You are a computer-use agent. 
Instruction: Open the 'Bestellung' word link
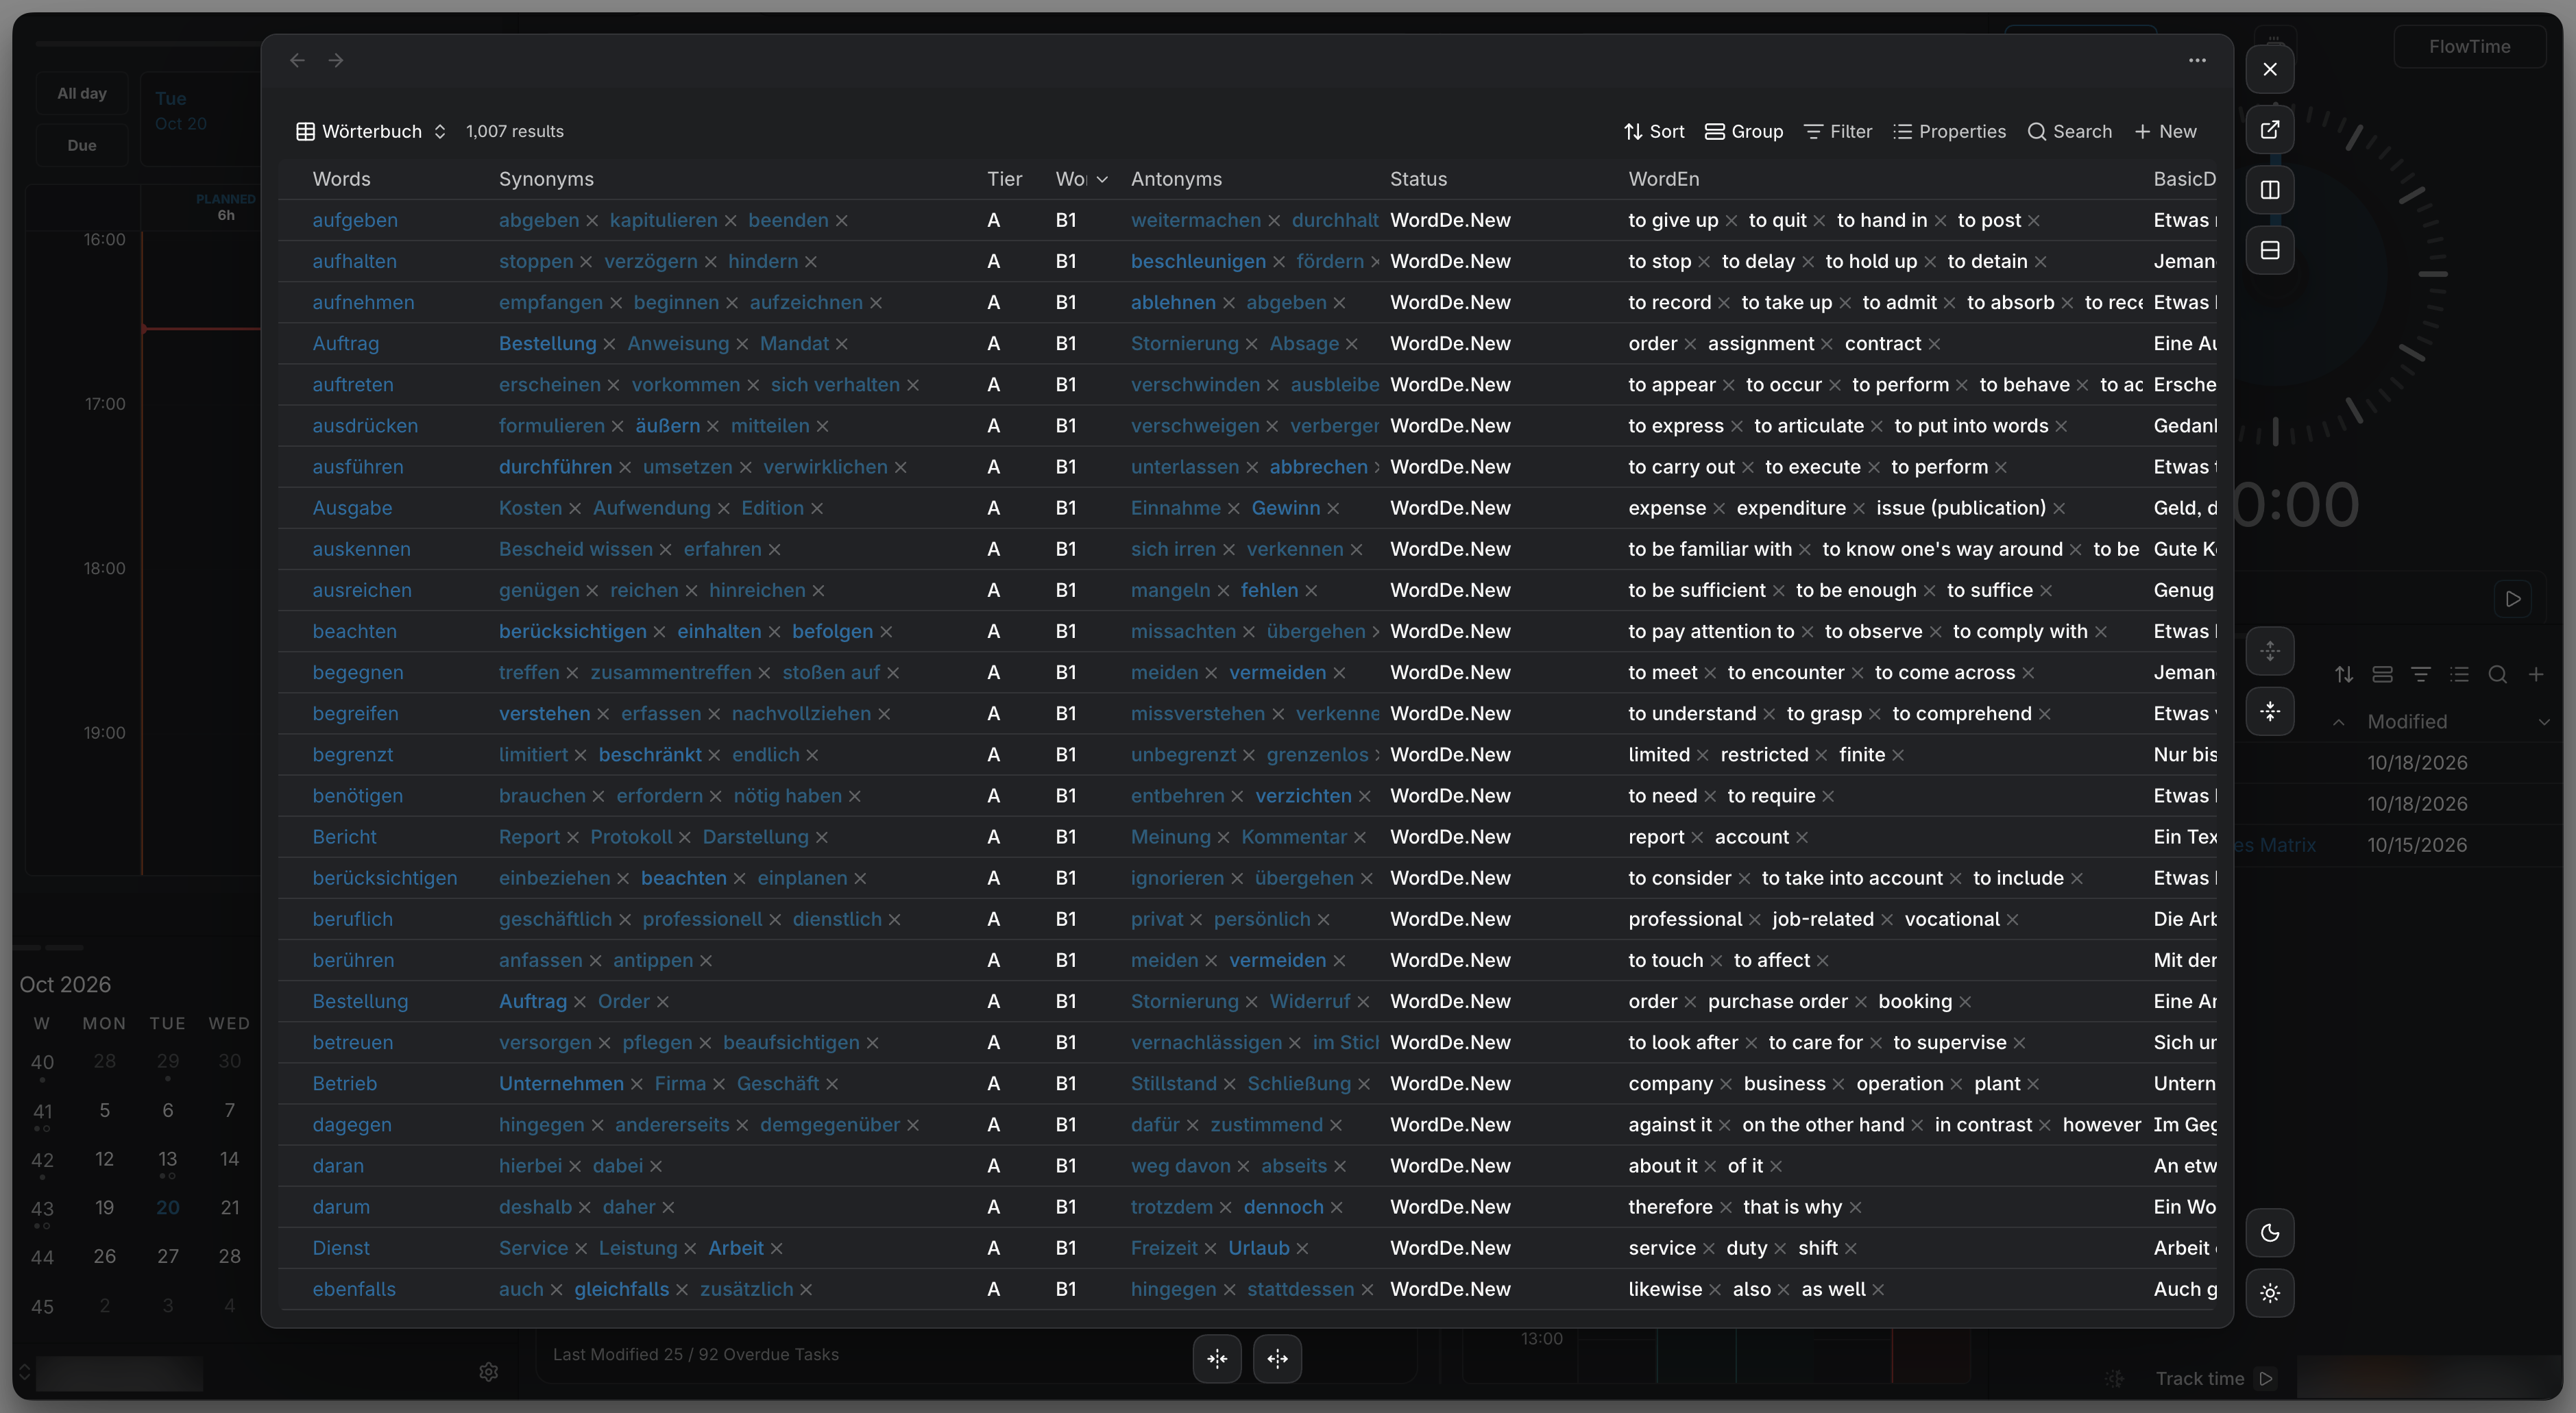tap(360, 1001)
